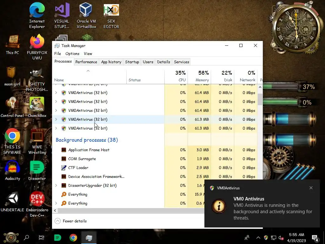
Task: Open the SHITTY PHOTOSH... desktop icon
Action: click(x=37, y=80)
